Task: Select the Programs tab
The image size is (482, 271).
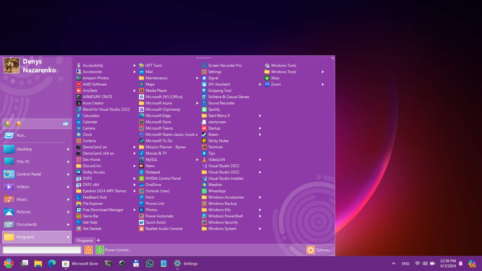Action: 85,240
